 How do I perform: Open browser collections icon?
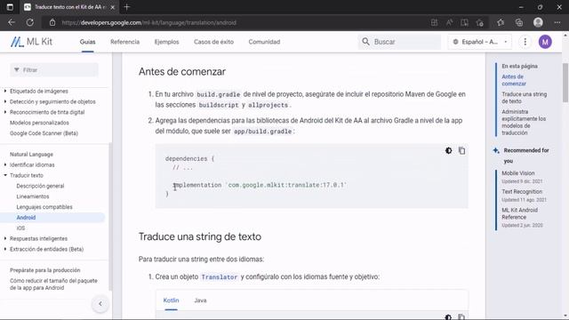pyautogui.click(x=519, y=22)
